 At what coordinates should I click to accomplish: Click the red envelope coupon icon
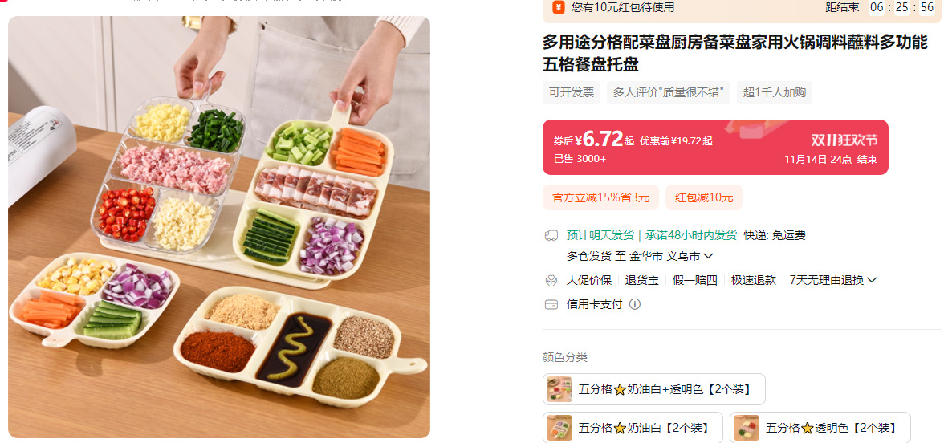pyautogui.click(x=558, y=7)
